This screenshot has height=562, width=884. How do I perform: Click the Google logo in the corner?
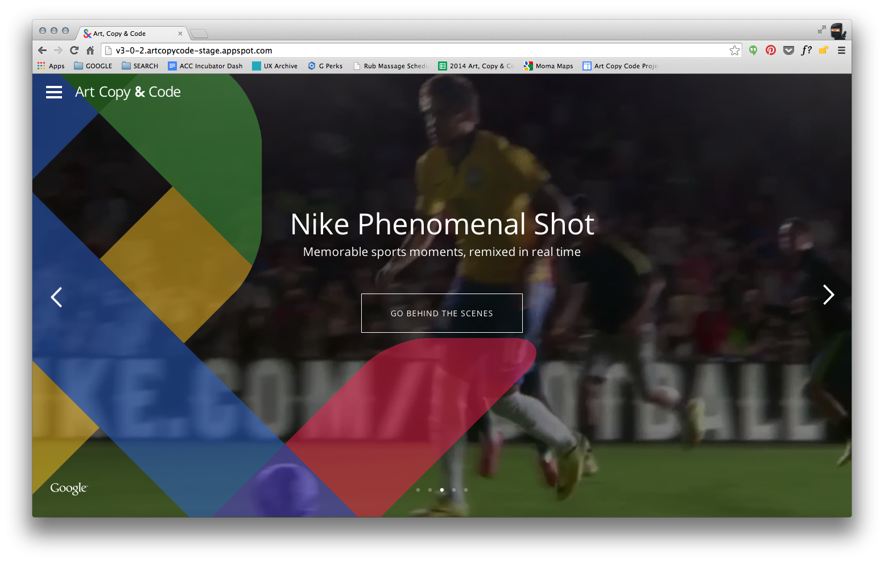click(x=69, y=488)
